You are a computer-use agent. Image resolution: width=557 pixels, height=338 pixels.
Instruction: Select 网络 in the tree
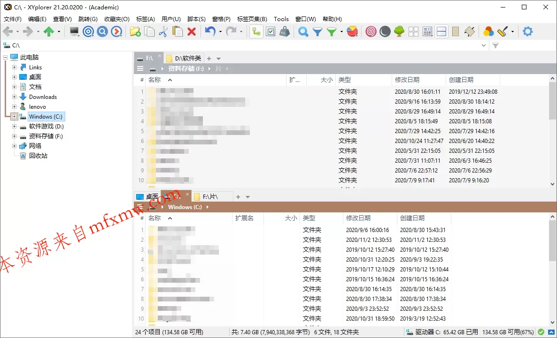[x=35, y=146]
